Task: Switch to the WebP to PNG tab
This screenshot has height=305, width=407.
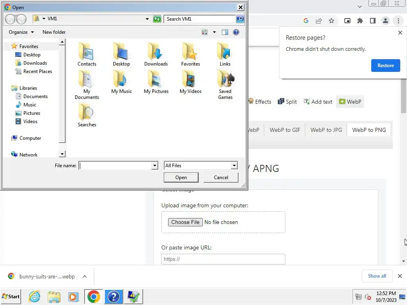Action: pos(369,130)
